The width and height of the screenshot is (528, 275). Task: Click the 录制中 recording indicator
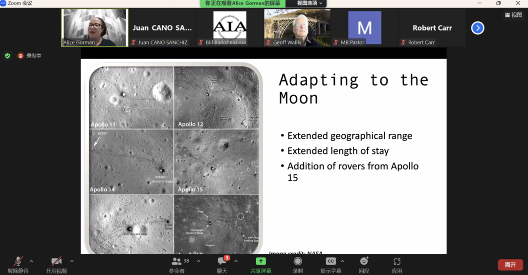tap(30, 56)
